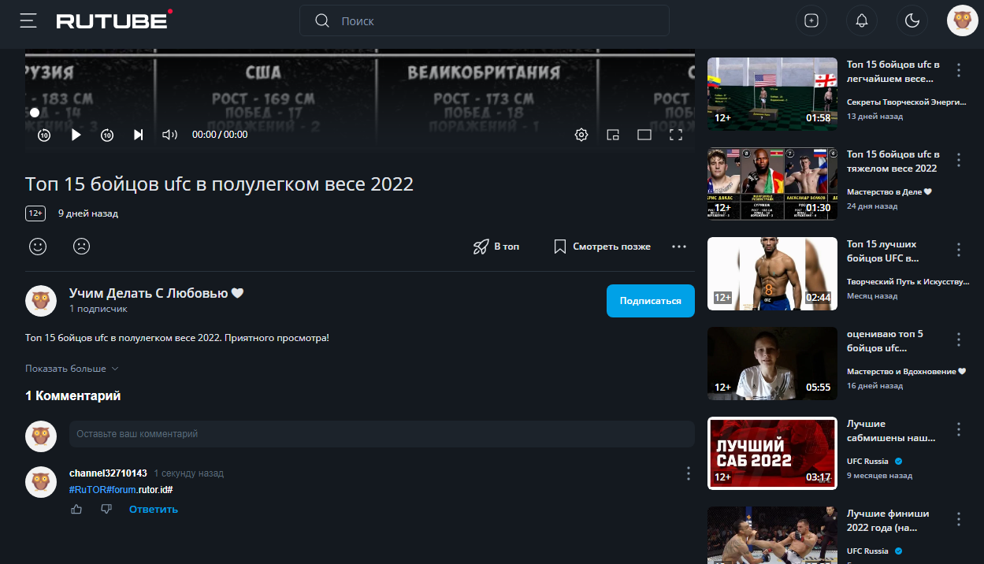Open the player settings gear
The width and height of the screenshot is (984, 564).
(x=581, y=135)
